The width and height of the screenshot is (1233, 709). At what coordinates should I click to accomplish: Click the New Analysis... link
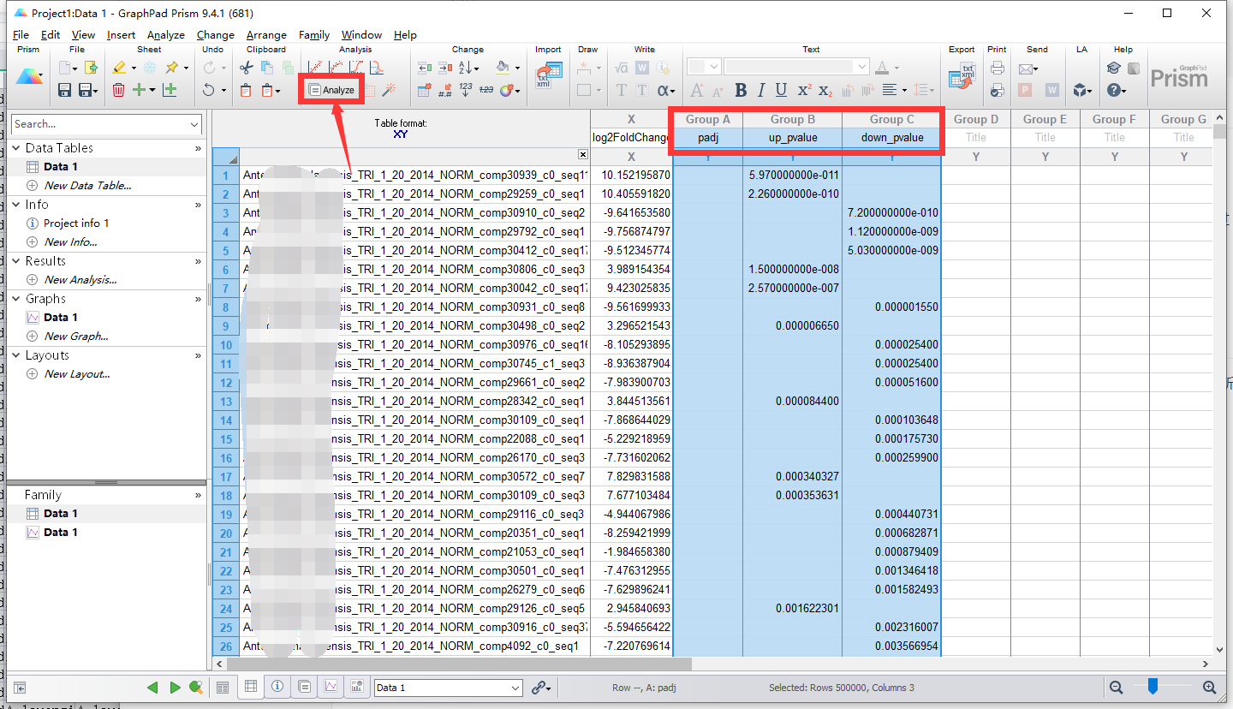(x=80, y=279)
